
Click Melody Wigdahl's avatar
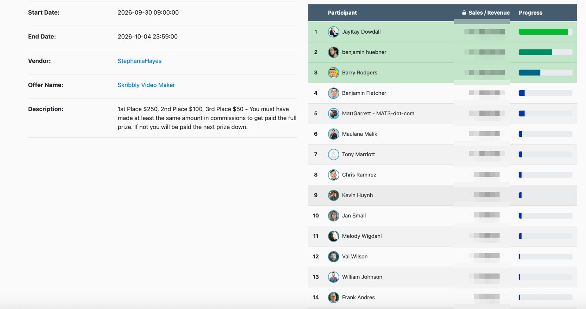pos(333,236)
